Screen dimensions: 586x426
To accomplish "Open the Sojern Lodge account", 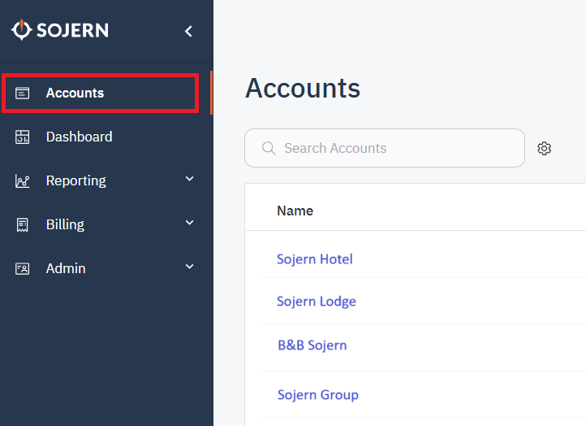I will tap(316, 302).
